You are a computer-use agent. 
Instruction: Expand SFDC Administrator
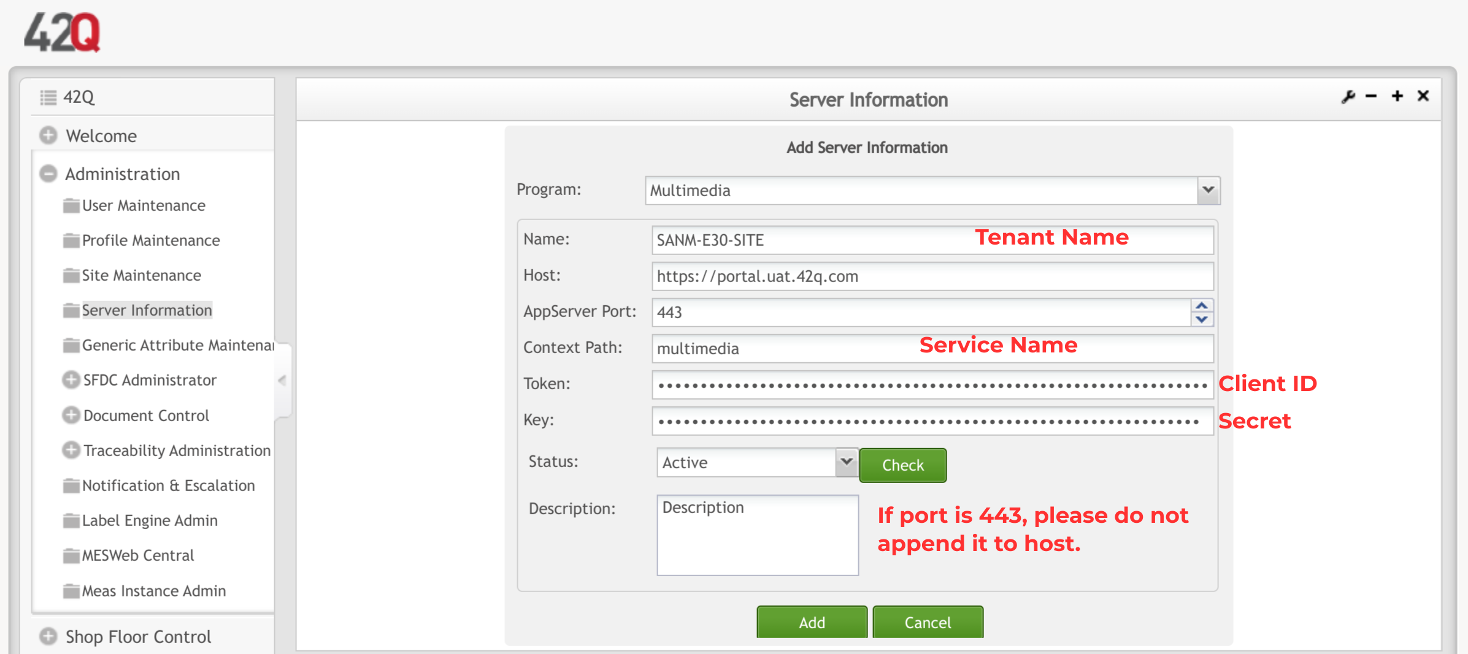(x=71, y=380)
